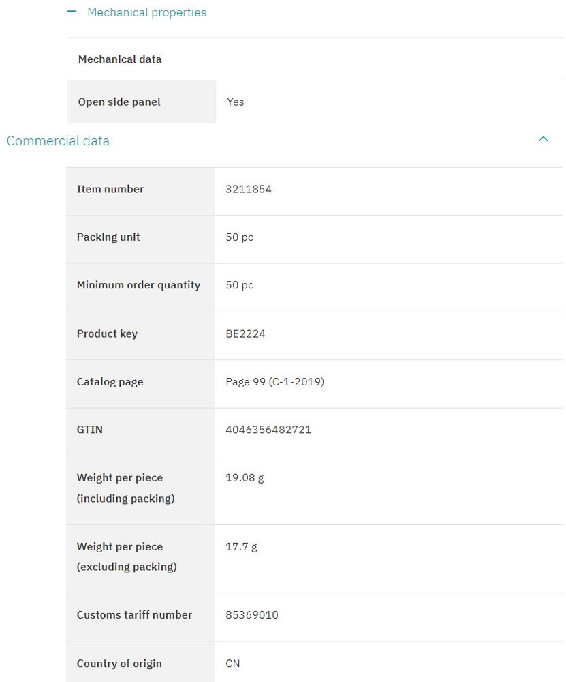Select item number 3211854 value
The height and width of the screenshot is (682, 566).
(x=249, y=189)
